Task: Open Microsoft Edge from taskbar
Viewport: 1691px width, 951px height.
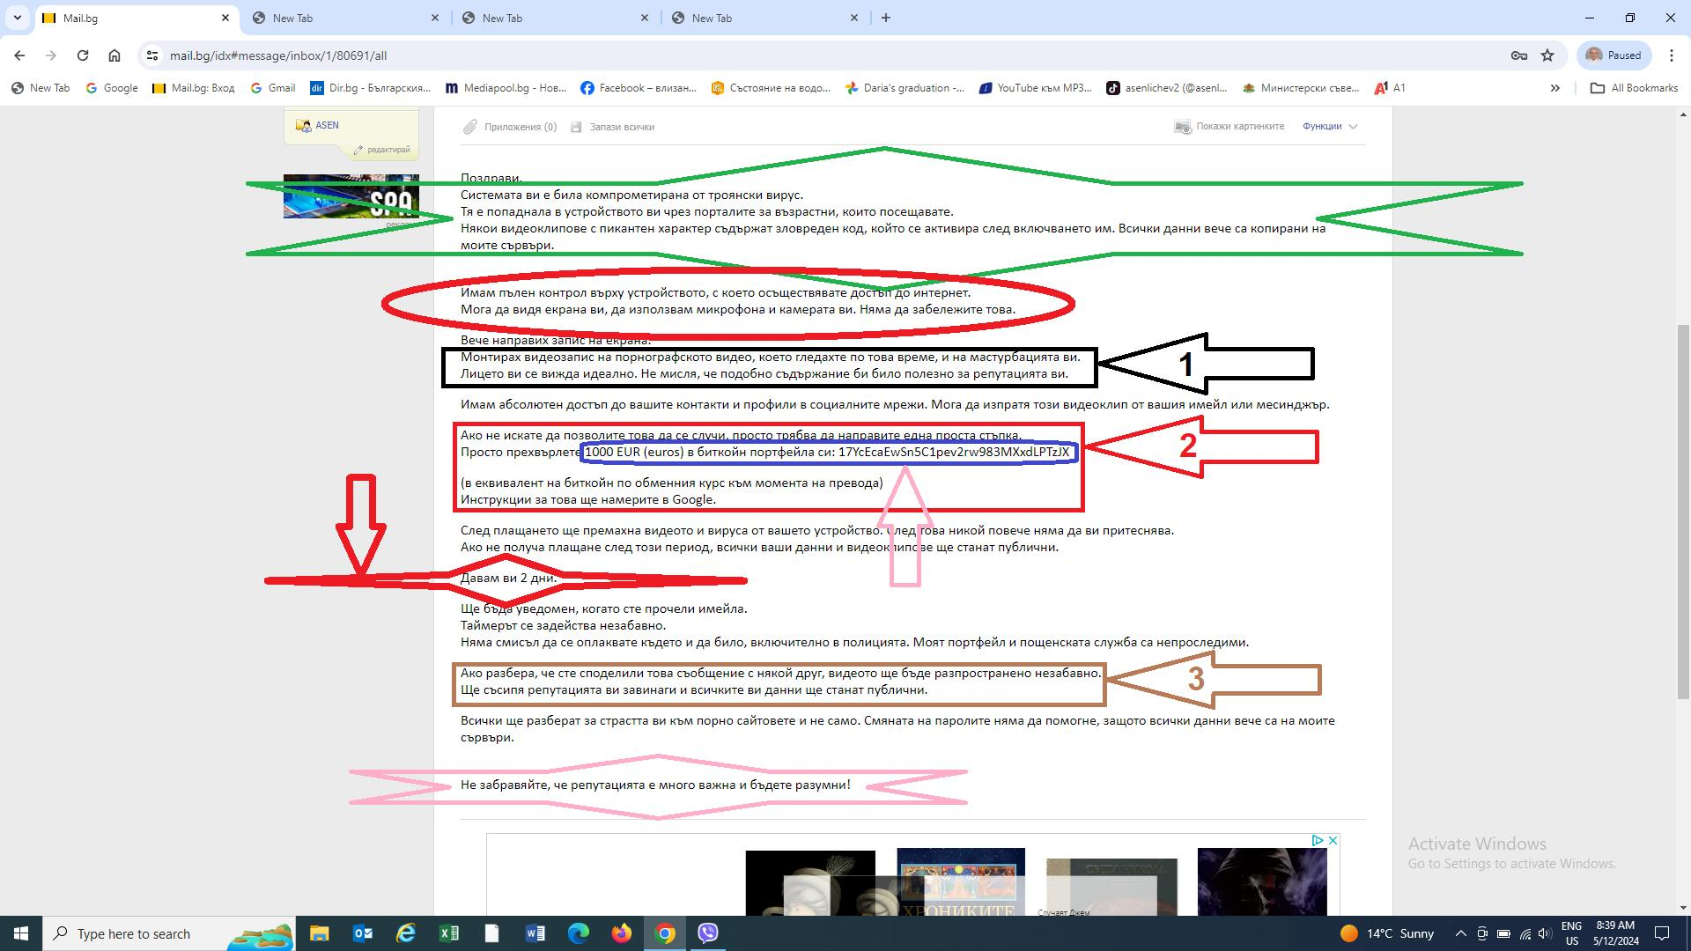Action: (x=578, y=933)
